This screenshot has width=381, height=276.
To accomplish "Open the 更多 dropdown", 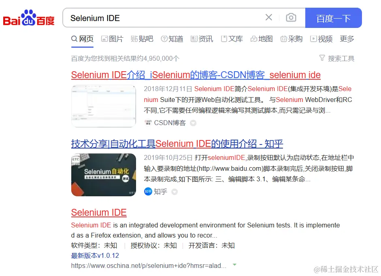I will 347,39.
